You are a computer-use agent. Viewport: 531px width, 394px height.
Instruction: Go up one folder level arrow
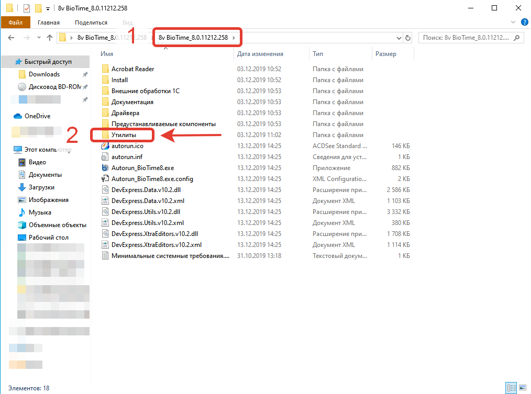(x=50, y=38)
